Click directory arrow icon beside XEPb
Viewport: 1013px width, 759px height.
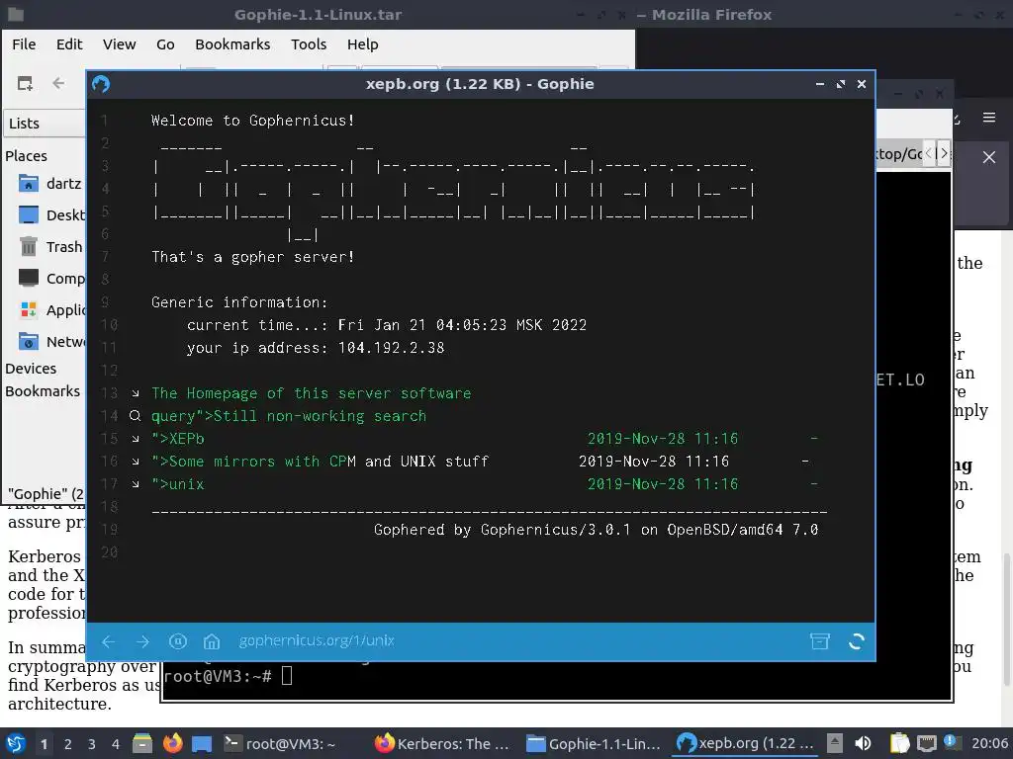[x=135, y=439]
